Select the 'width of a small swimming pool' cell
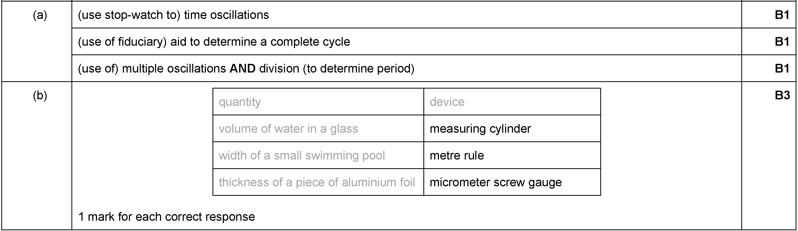This screenshot has width=798, height=231. (x=318, y=155)
